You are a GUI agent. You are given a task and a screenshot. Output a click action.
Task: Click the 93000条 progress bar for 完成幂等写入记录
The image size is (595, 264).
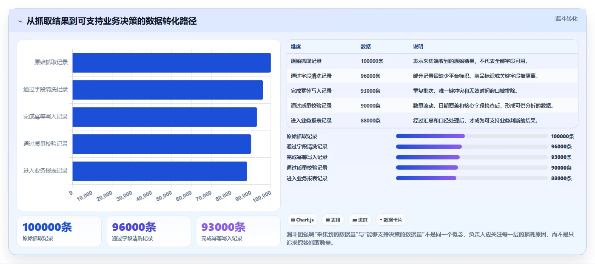[472, 157]
